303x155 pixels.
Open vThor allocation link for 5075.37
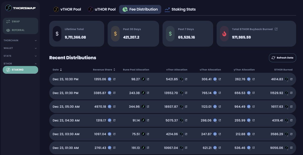pyautogui.click(x=186, y=120)
